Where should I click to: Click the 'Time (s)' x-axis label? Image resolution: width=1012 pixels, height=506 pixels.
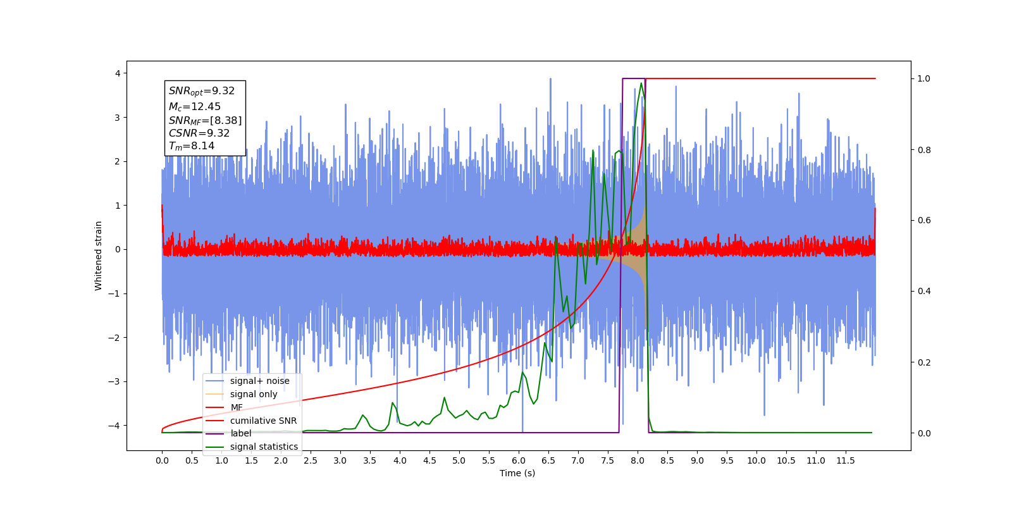pyautogui.click(x=517, y=473)
